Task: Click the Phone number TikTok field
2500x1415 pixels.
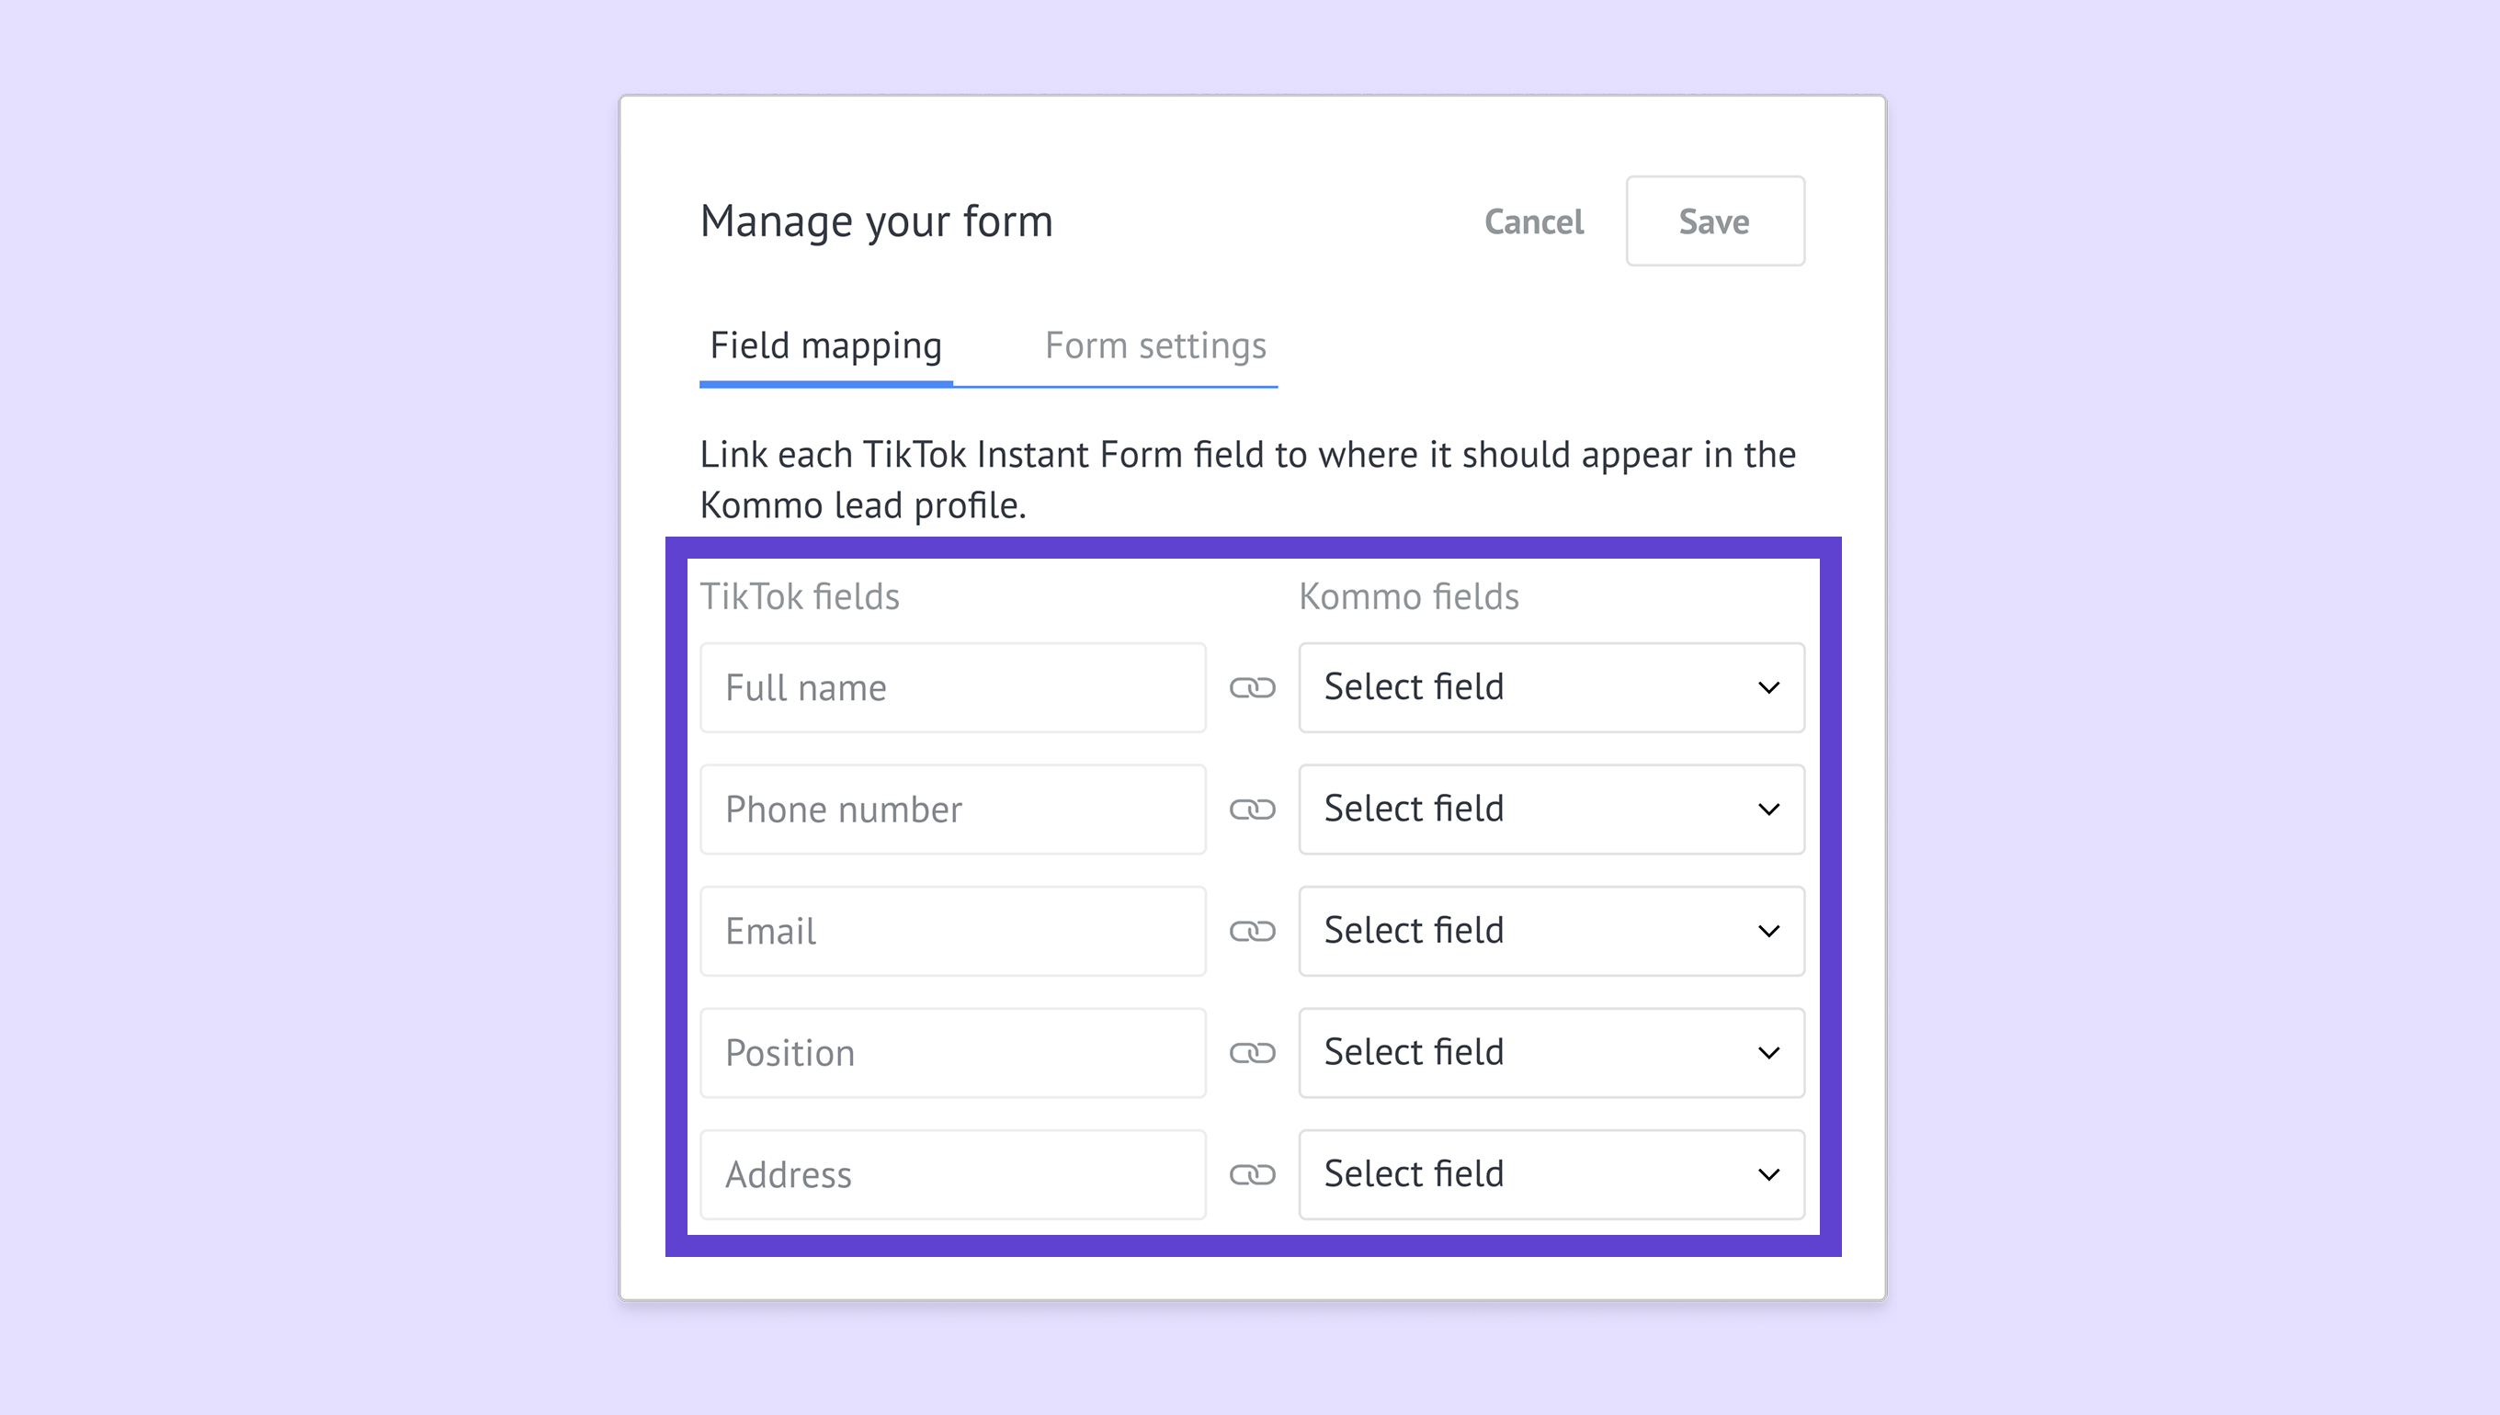Action: pos(952,809)
